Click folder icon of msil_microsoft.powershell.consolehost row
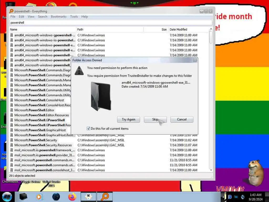 [12, 170]
